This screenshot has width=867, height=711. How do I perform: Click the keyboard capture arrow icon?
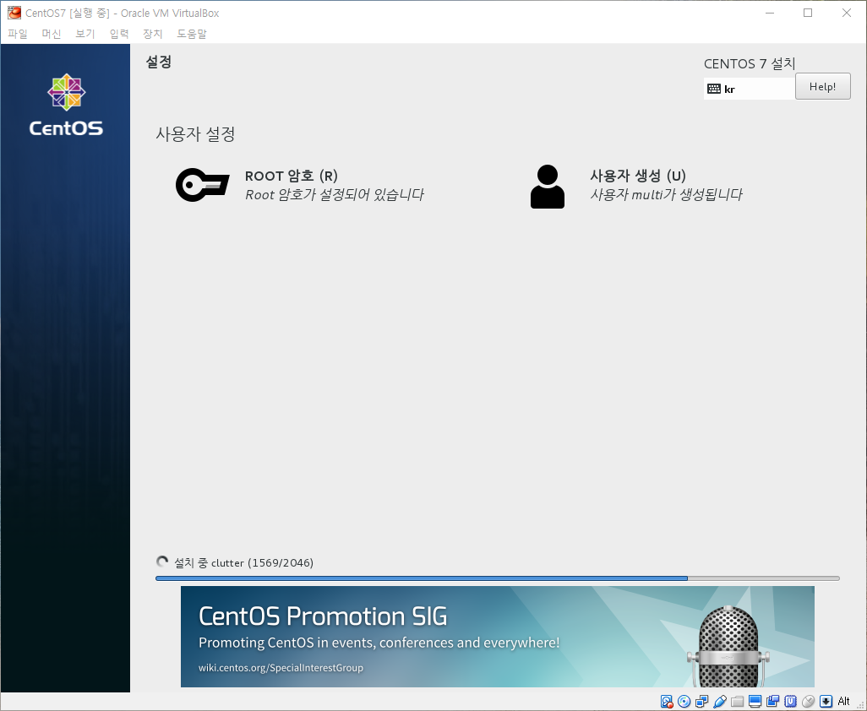click(826, 702)
